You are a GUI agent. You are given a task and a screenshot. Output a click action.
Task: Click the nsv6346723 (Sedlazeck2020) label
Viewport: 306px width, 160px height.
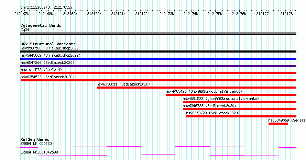pos(209,106)
